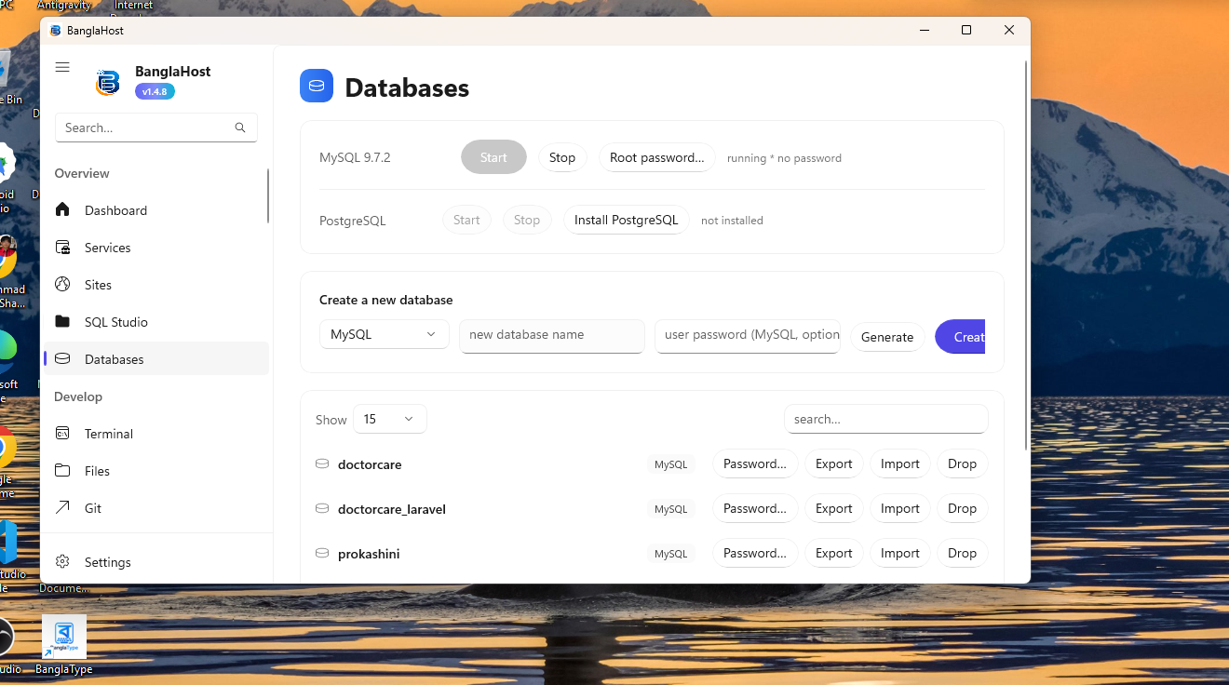Click the 'running * no password' status text

pos(784,158)
